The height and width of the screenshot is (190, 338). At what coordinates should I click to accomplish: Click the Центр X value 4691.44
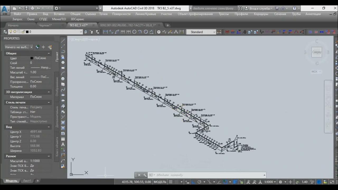click(36, 132)
